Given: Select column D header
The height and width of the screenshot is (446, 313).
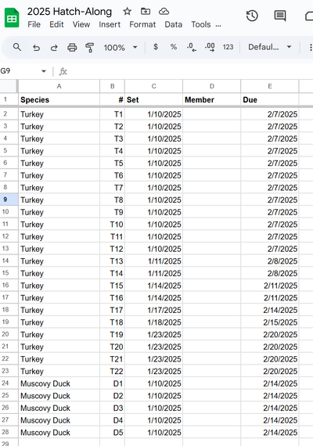Looking at the screenshot, I should pos(212,86).
